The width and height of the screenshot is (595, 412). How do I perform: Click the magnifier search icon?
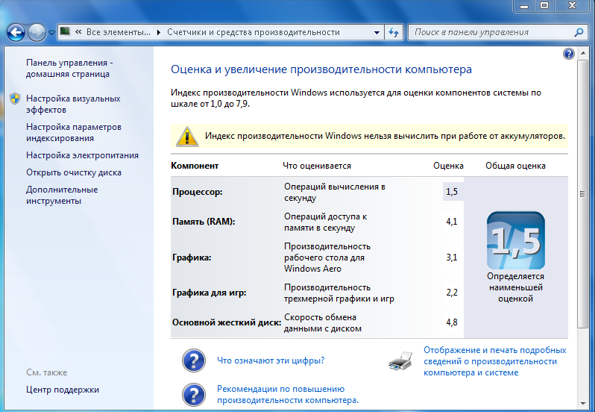579,32
